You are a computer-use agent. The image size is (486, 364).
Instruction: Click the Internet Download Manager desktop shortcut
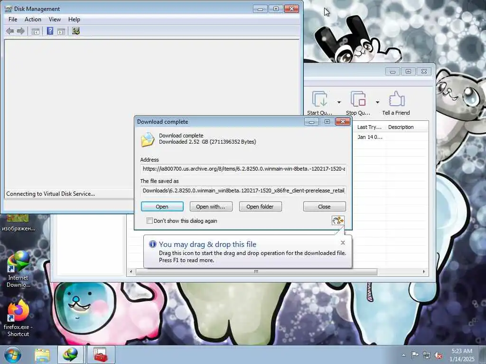pyautogui.click(x=18, y=269)
